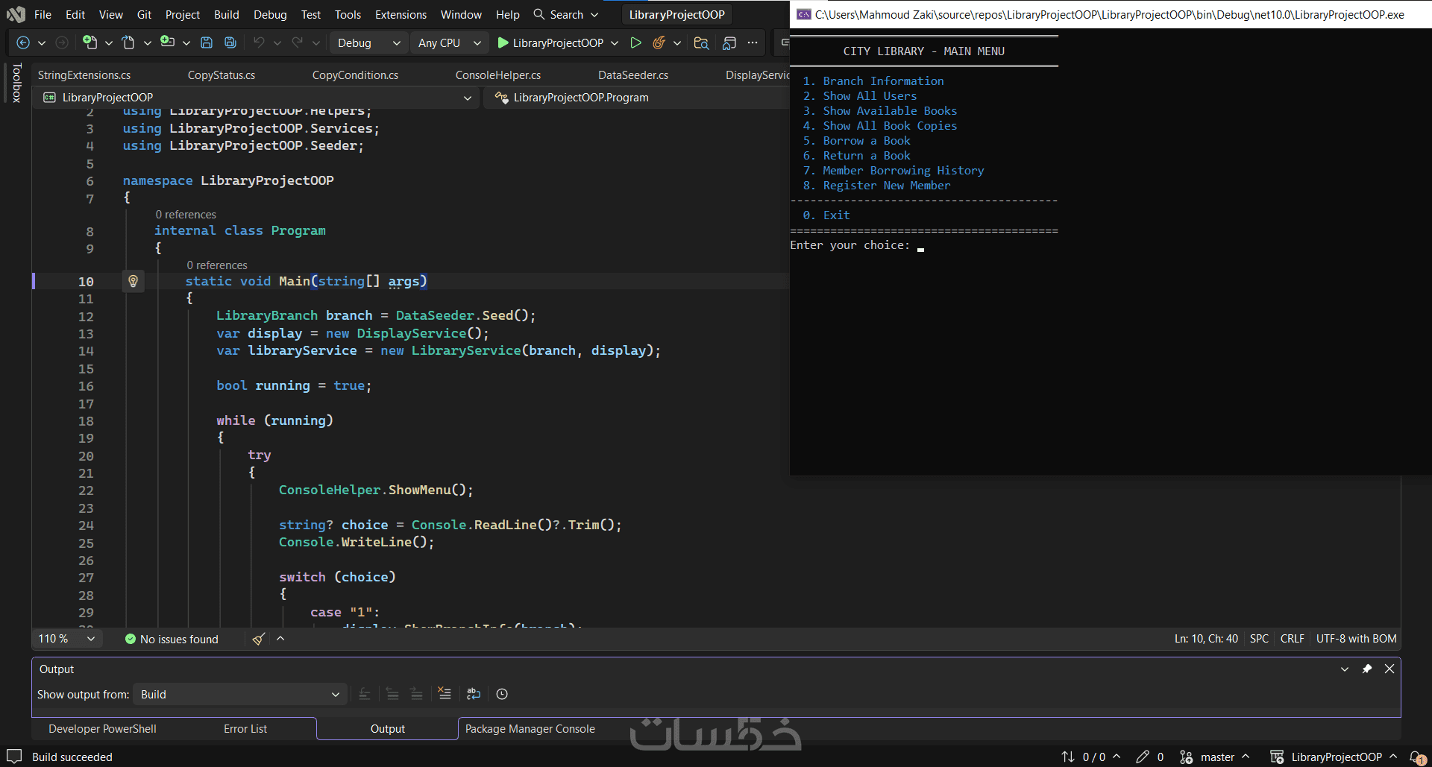Screen dimensions: 1432x767
Task: Open the 110 % zoom level dropdown
Action: pos(66,639)
